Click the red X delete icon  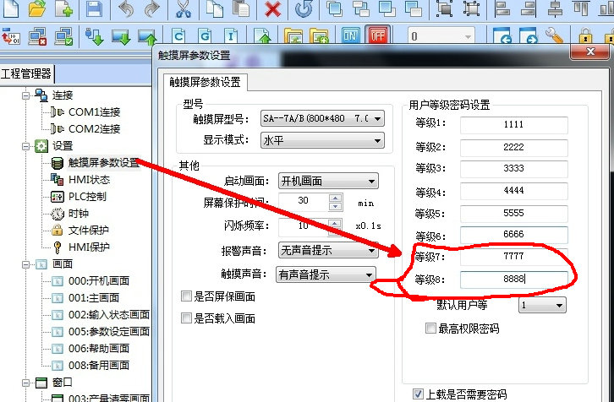[272, 9]
